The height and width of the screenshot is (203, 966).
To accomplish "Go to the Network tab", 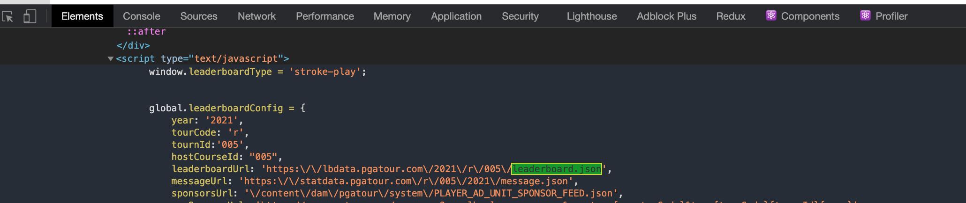I will point(257,16).
